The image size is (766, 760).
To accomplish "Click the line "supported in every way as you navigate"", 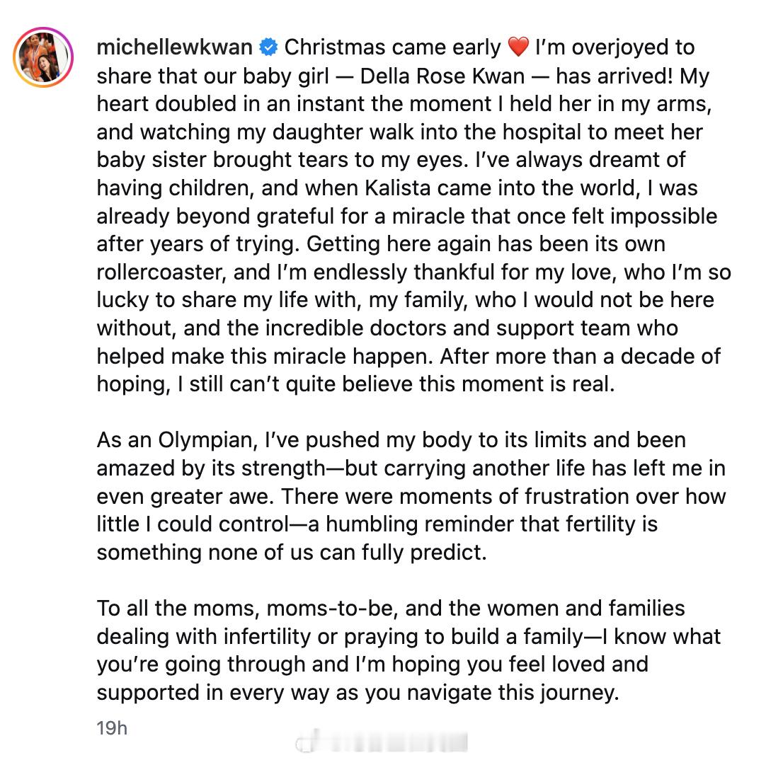I will point(358,693).
